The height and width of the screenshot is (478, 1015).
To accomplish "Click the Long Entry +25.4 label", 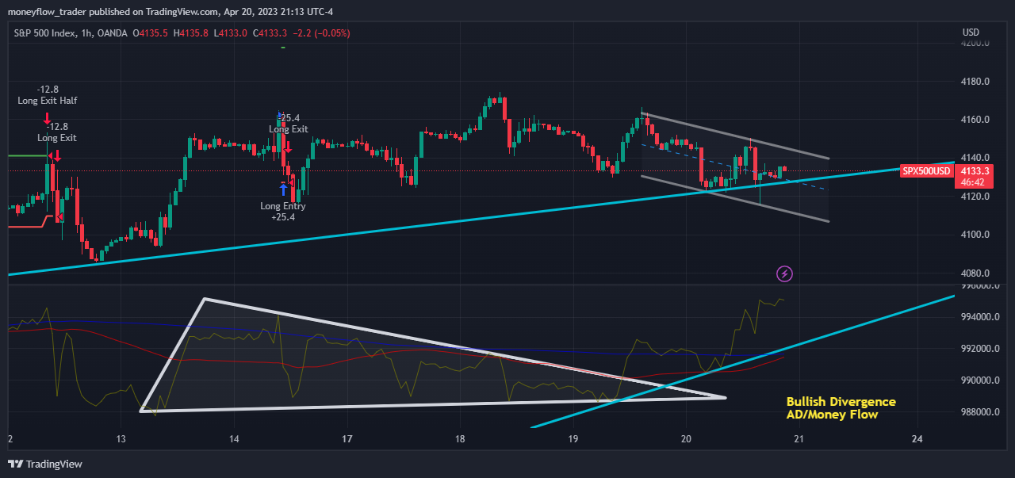I will (x=283, y=212).
